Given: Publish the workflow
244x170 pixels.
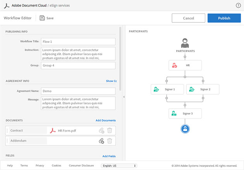Looking at the screenshot, I should pos(224,18).
